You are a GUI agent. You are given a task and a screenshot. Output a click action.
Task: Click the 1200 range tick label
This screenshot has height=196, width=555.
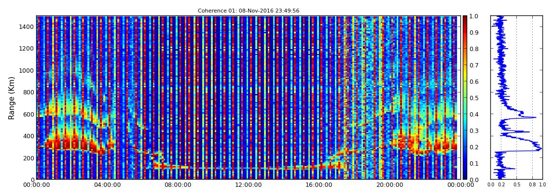27,49
